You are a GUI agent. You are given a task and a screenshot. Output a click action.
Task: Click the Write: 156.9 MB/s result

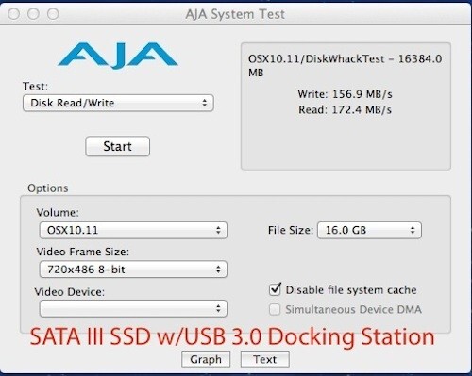click(x=345, y=94)
